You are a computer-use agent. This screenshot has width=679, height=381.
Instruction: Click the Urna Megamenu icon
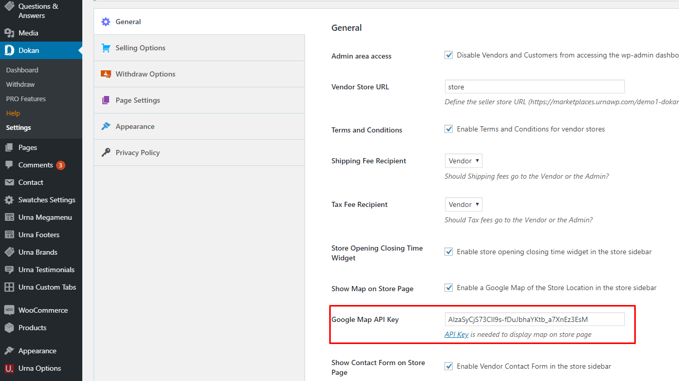tap(9, 217)
